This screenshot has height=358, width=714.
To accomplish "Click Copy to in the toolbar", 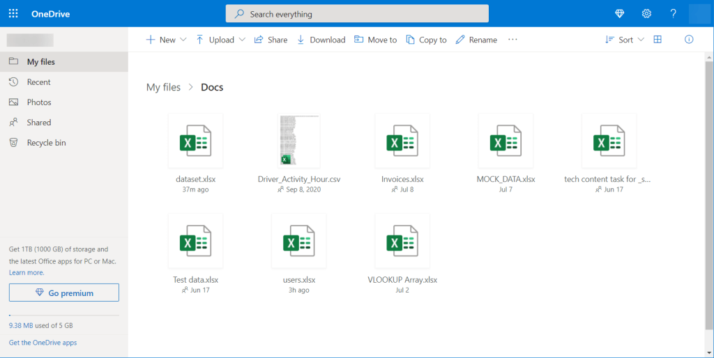I will (426, 40).
